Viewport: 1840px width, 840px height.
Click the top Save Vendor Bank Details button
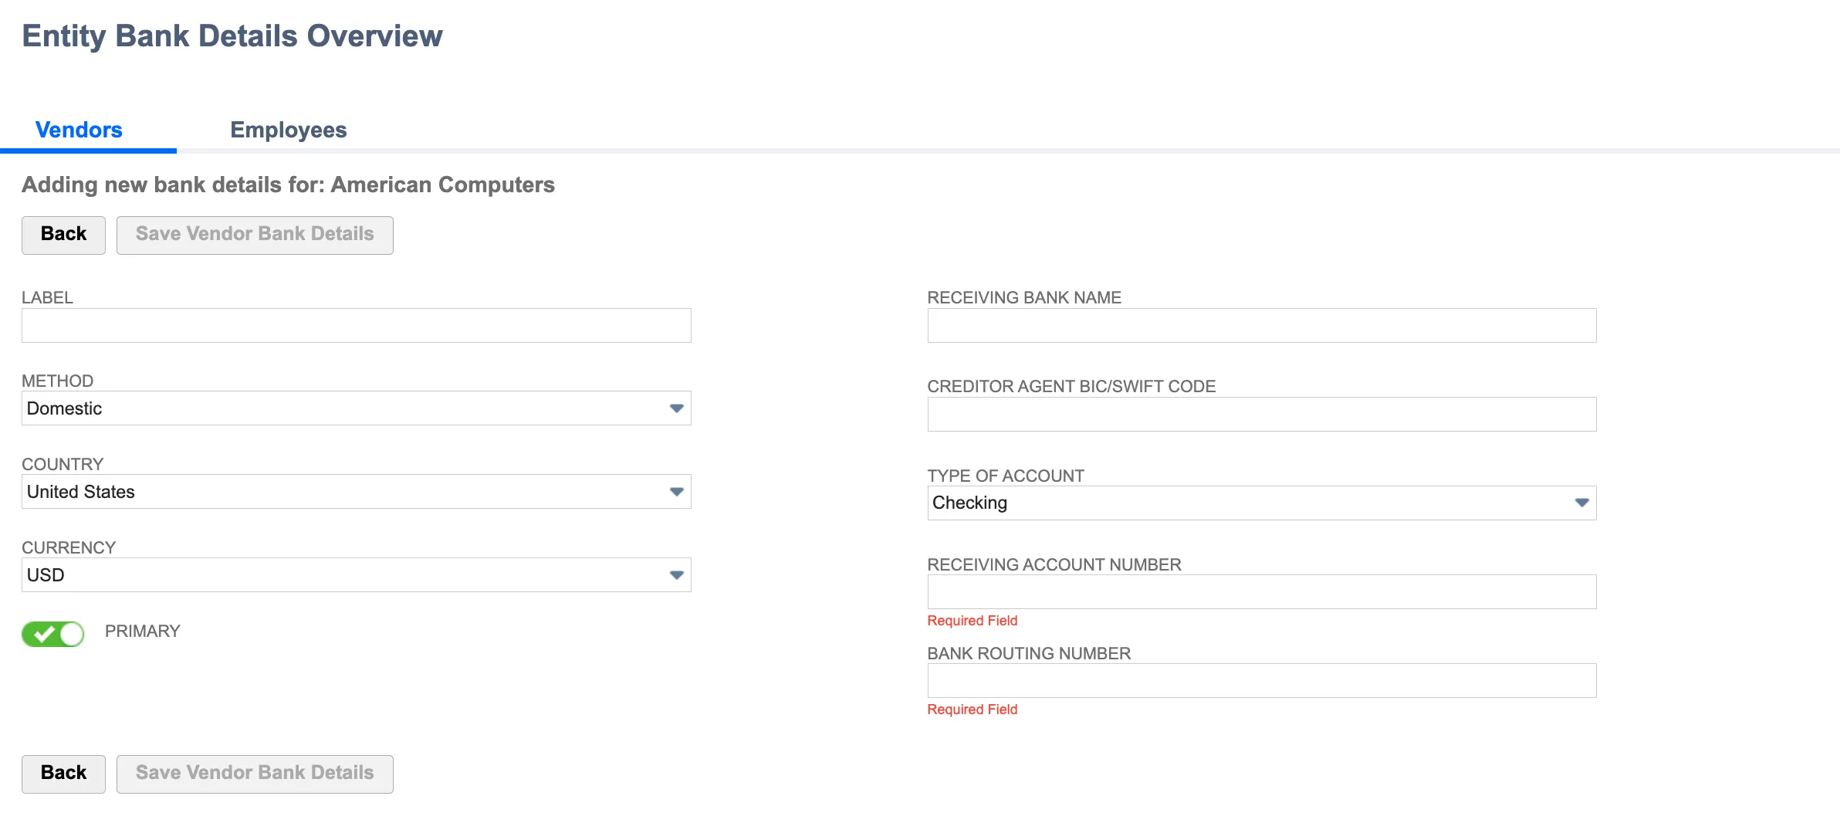(x=255, y=235)
